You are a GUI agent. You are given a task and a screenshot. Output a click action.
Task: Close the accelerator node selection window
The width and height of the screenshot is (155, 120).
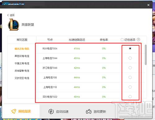(148, 5)
